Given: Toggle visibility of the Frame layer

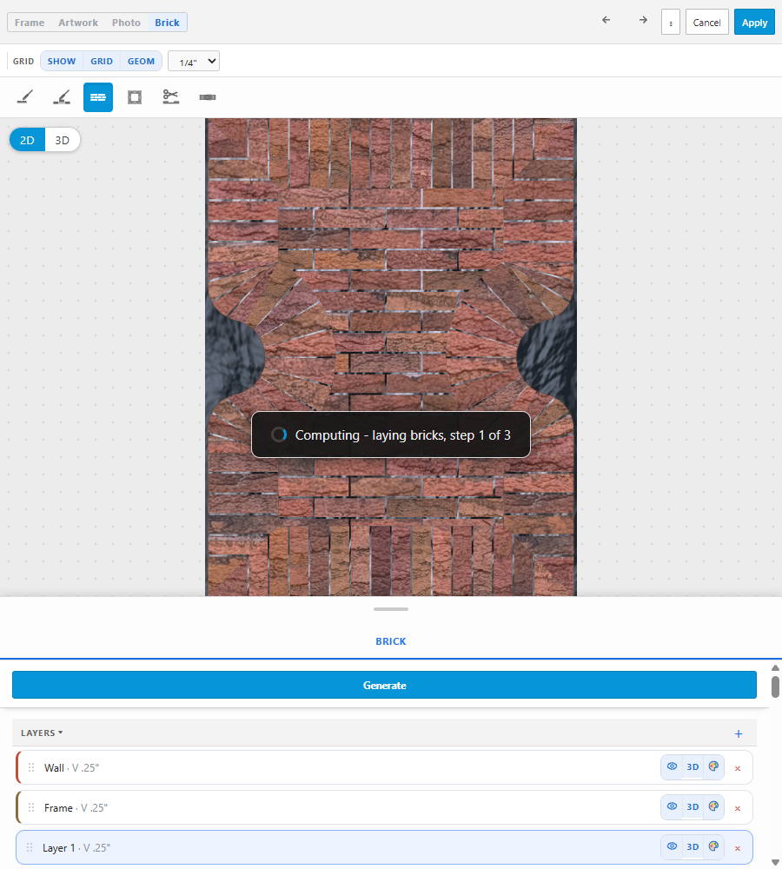Looking at the screenshot, I should click(672, 807).
